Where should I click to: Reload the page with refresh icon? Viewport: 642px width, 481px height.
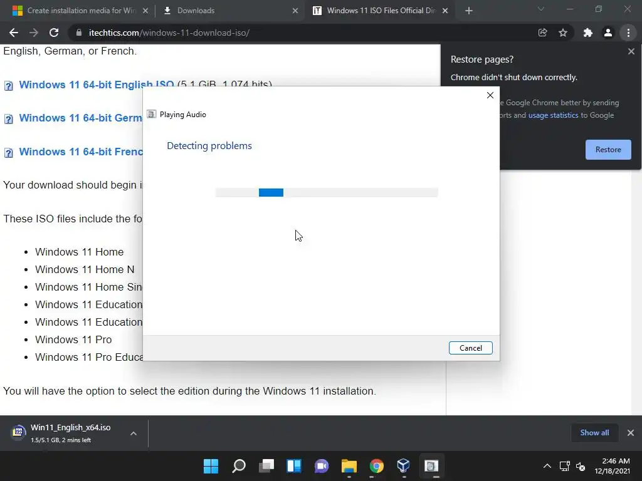click(x=54, y=33)
